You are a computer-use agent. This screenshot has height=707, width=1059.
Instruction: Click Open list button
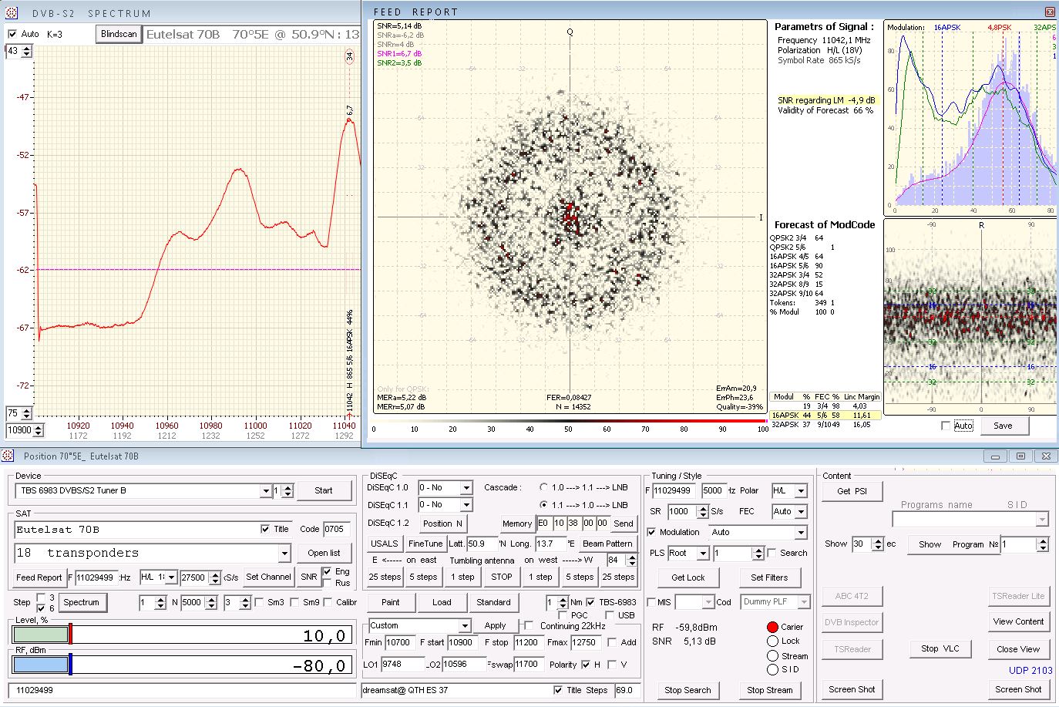324,553
